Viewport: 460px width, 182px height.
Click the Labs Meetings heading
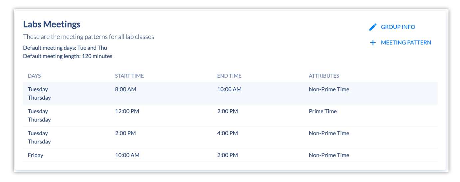52,24
